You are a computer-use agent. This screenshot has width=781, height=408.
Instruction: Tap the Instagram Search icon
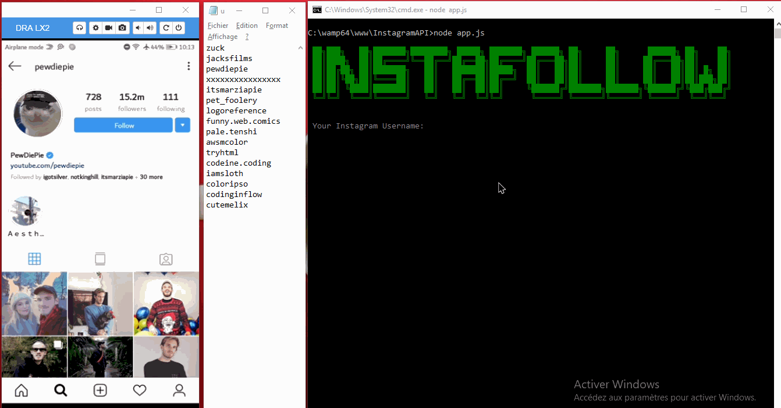(x=61, y=391)
